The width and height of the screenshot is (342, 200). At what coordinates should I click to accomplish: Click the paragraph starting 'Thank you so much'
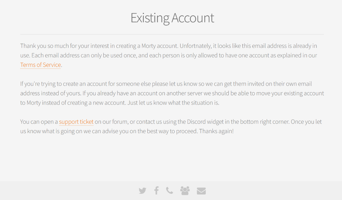tap(169, 55)
